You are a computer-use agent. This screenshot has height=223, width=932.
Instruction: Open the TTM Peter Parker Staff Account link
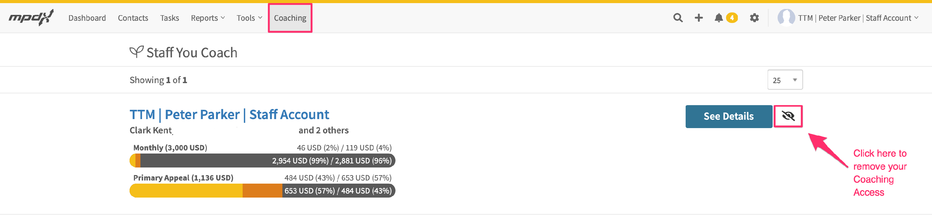tap(229, 114)
